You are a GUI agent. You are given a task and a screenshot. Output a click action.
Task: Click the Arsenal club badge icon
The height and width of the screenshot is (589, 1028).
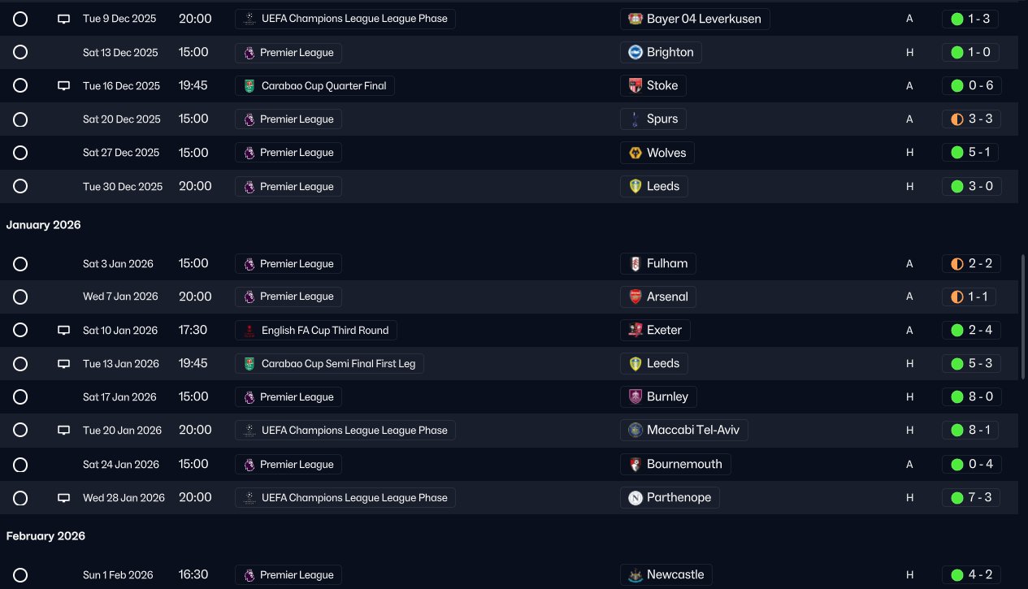[x=635, y=297]
